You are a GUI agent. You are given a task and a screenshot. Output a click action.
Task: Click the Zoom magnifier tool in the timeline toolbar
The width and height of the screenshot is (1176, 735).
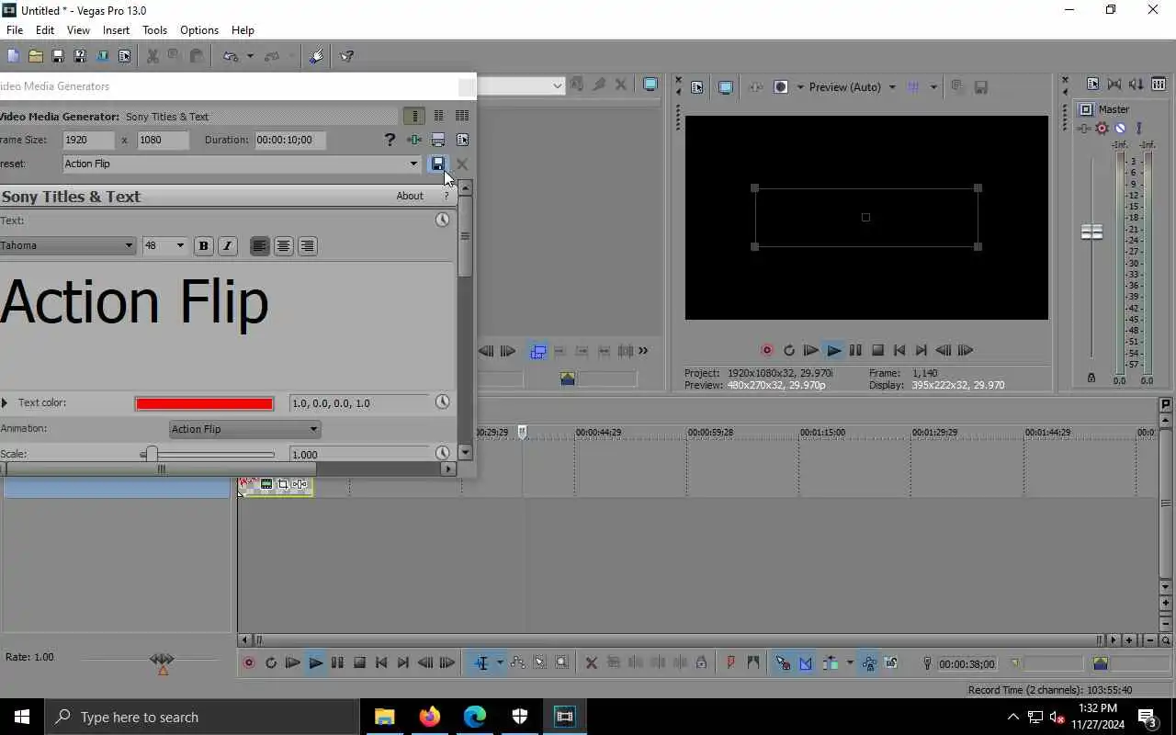(561, 662)
